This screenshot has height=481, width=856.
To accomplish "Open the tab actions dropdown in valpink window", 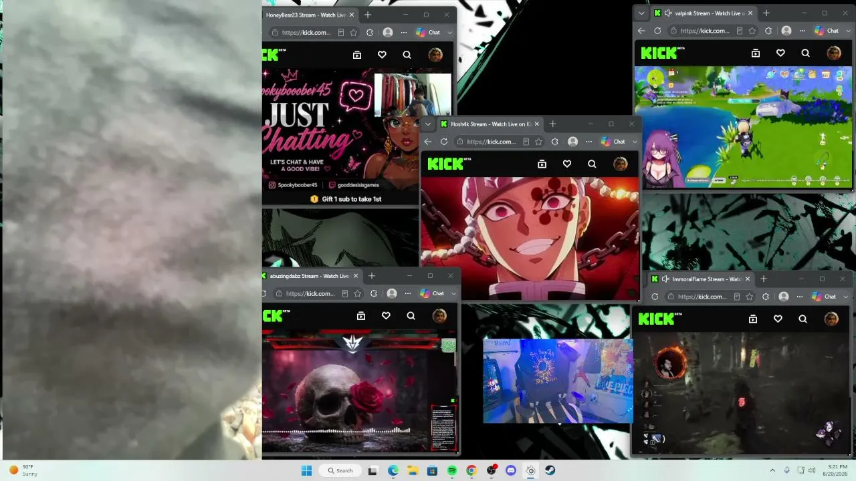I will (x=641, y=13).
